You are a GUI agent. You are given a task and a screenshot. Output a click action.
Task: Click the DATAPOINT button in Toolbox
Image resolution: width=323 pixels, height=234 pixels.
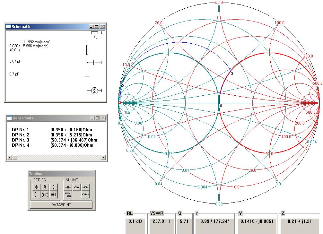61,205
